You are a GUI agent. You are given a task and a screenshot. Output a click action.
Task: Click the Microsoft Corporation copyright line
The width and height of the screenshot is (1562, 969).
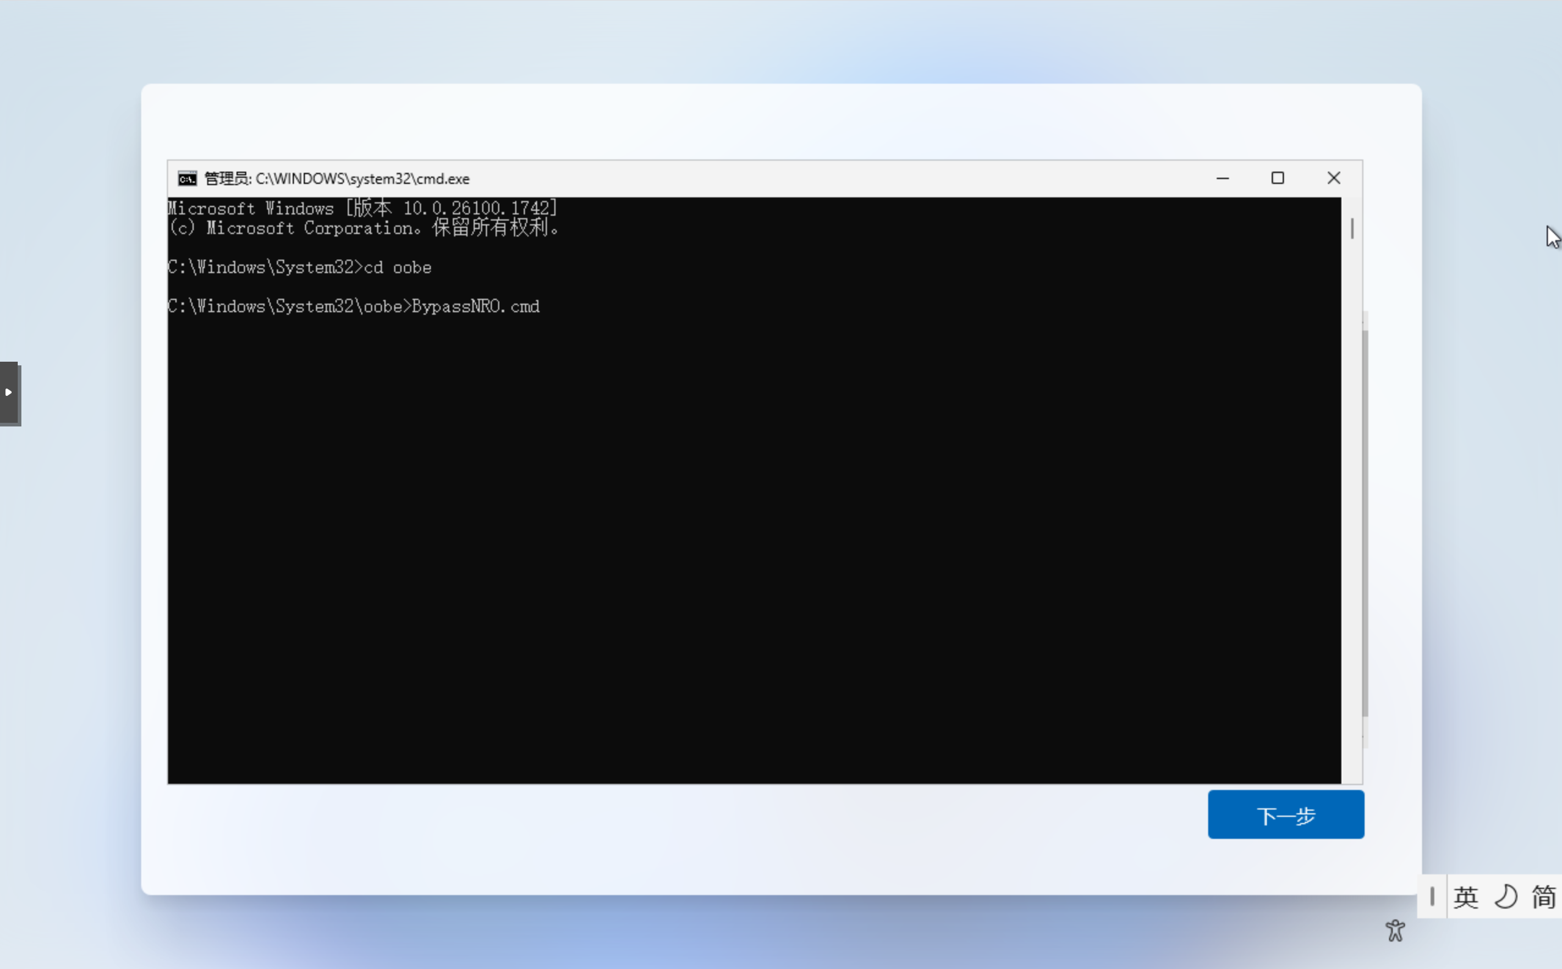(364, 228)
